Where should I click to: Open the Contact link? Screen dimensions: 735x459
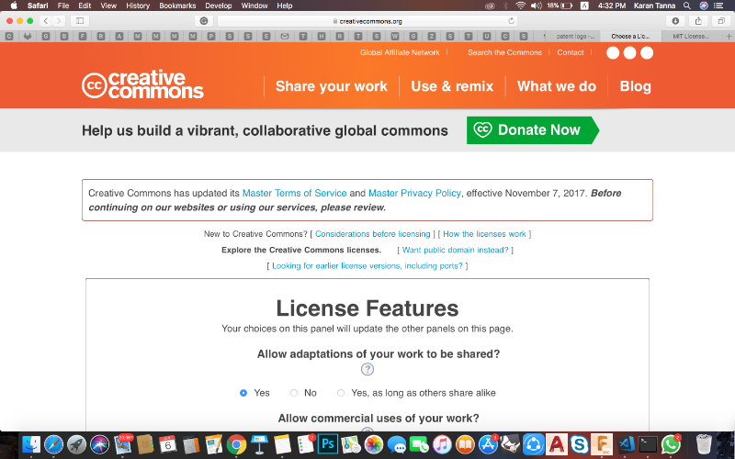(571, 52)
